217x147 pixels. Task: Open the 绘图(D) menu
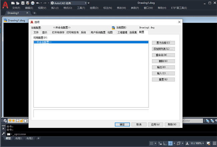tap(94, 8)
